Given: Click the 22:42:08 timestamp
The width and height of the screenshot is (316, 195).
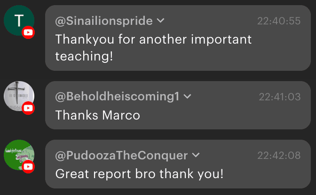Looking at the screenshot, I should coord(279,156).
